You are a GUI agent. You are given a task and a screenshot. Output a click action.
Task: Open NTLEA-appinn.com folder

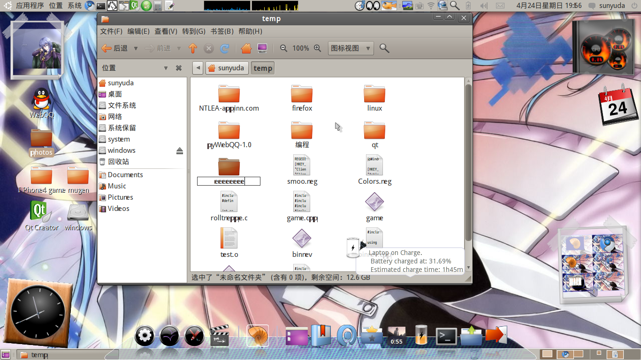[x=229, y=94]
